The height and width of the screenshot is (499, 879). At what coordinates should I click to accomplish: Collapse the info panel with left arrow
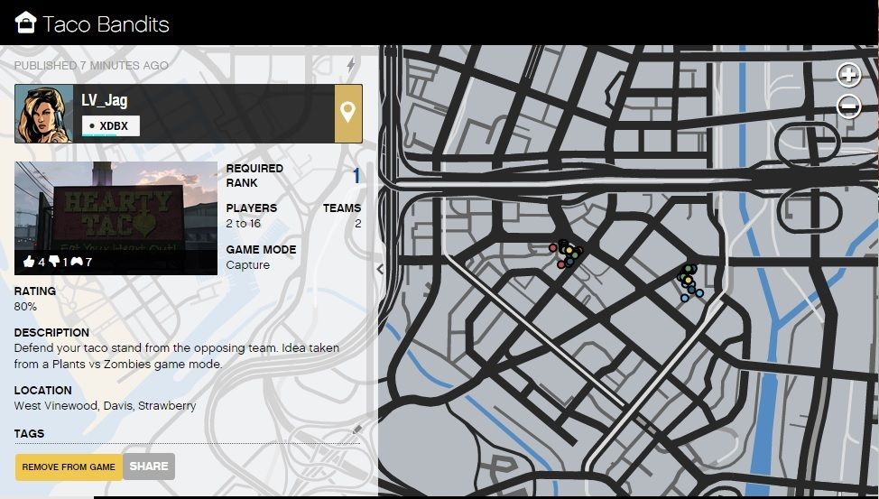click(x=380, y=269)
